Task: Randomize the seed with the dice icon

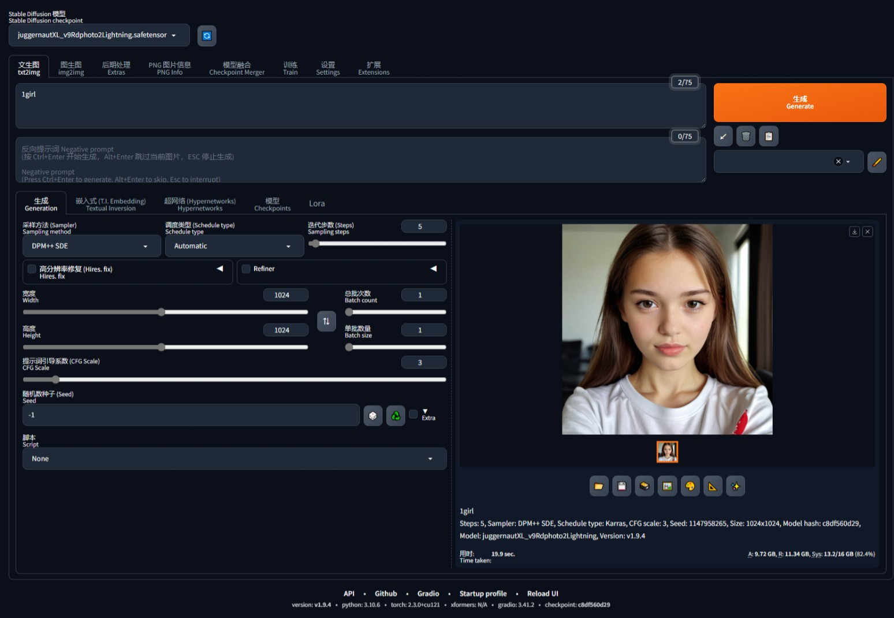Action: click(373, 415)
